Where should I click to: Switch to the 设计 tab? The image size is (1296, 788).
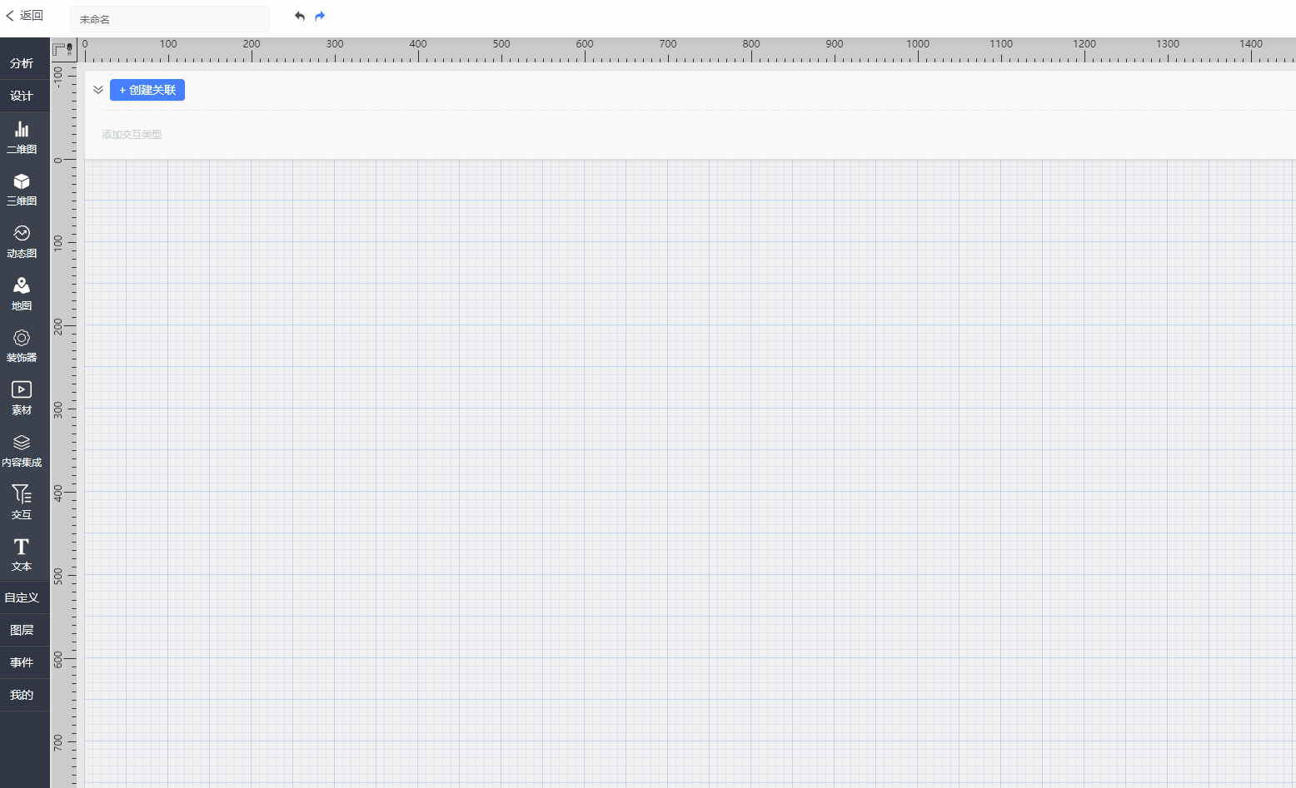[22, 96]
